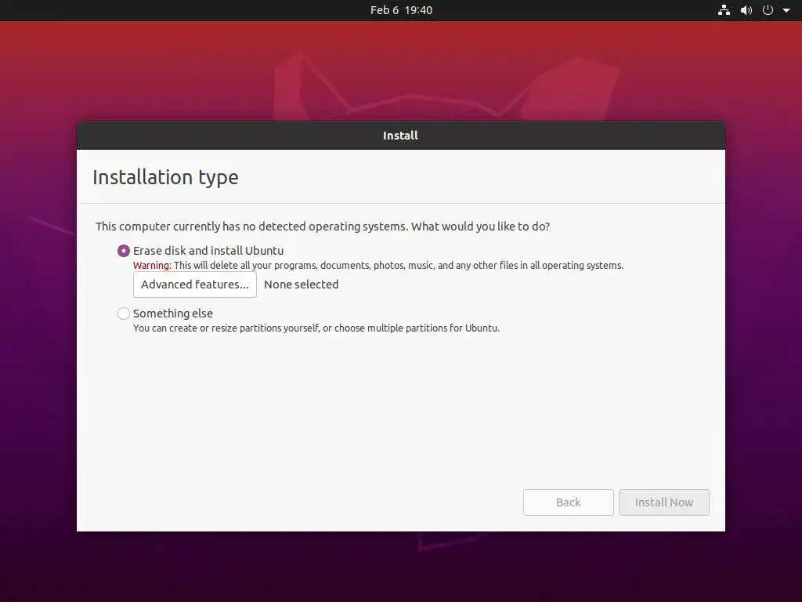
Task: Click the red Warning label text
Action: [x=152, y=266]
